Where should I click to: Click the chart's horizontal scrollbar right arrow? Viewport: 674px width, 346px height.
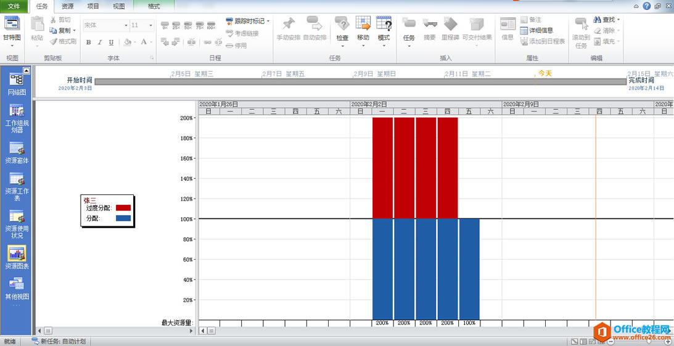click(668, 331)
